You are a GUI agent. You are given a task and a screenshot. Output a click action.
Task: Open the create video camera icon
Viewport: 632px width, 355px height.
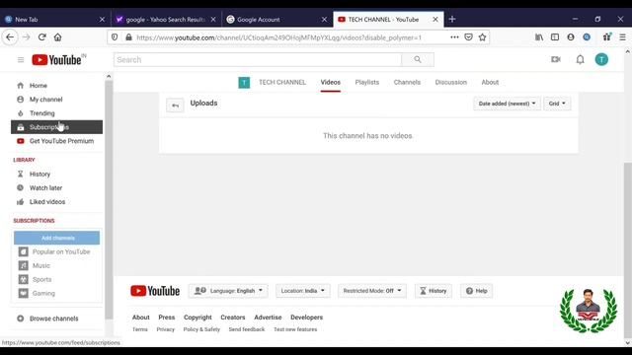556,59
